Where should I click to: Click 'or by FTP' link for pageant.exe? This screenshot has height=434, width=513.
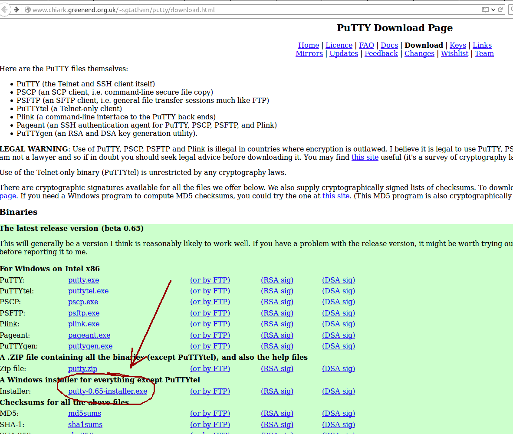(210, 335)
